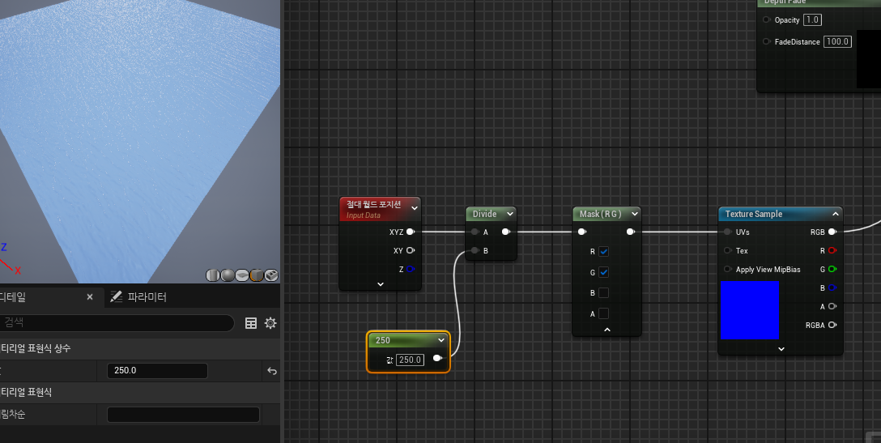Click the Texture Sample Tex input pin
The width and height of the screenshot is (881, 443).
pos(728,250)
